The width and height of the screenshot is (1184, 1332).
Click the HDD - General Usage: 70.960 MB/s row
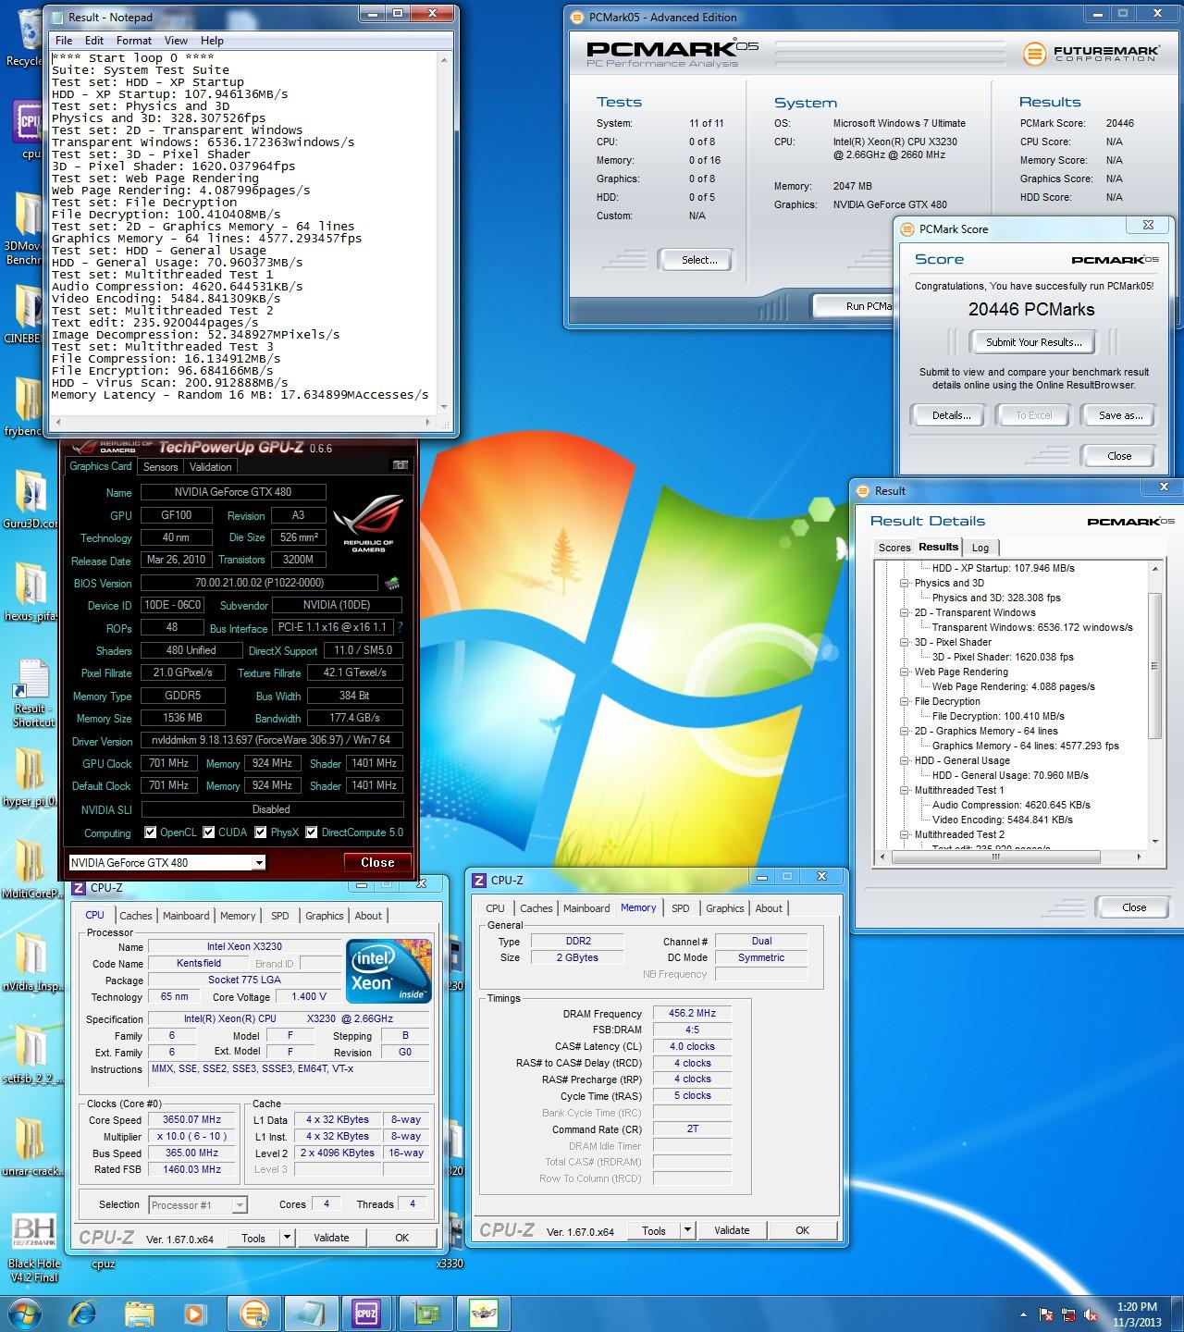tap(1010, 775)
